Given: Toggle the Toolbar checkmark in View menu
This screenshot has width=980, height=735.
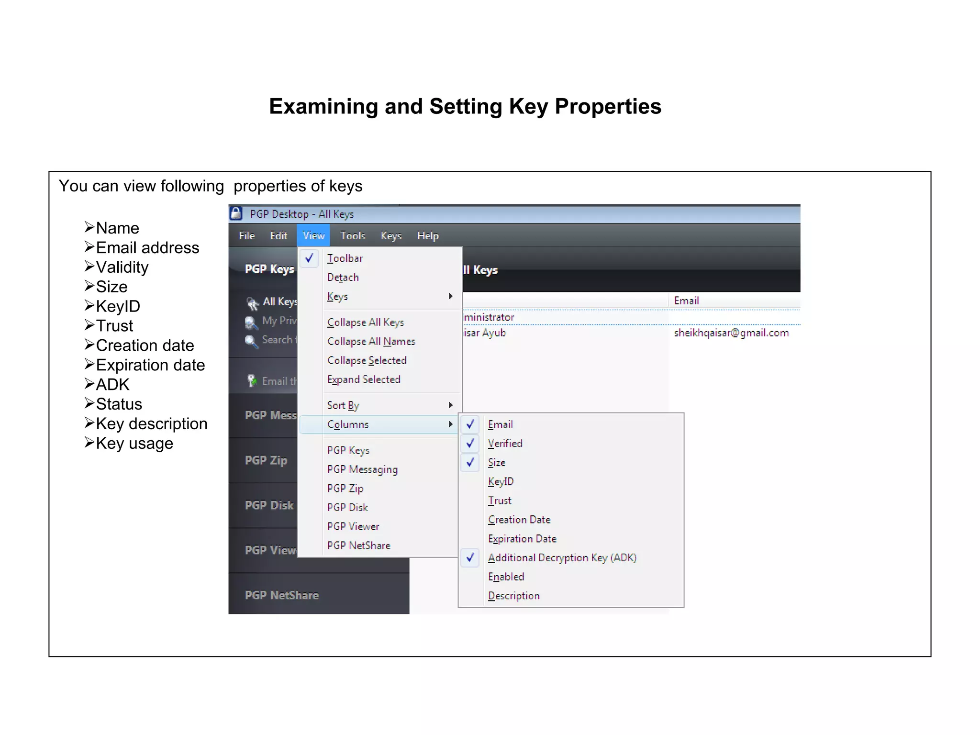Looking at the screenshot, I should (x=310, y=258).
